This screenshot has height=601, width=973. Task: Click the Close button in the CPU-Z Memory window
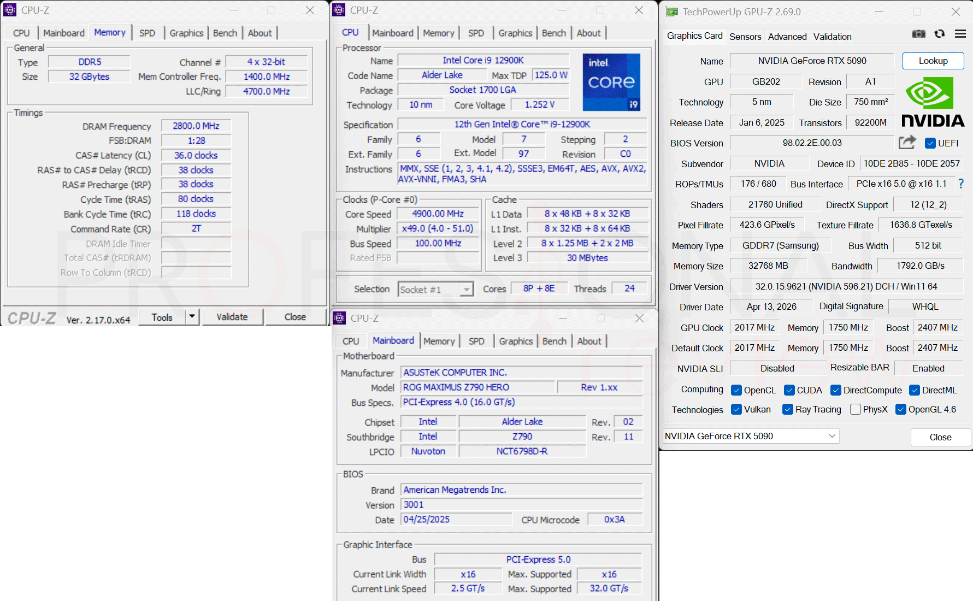[x=295, y=317]
